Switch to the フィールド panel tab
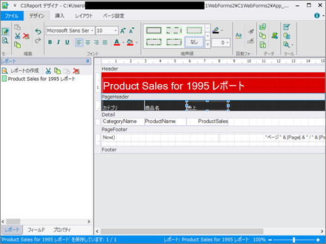This screenshot has height=244, width=326. point(37,230)
